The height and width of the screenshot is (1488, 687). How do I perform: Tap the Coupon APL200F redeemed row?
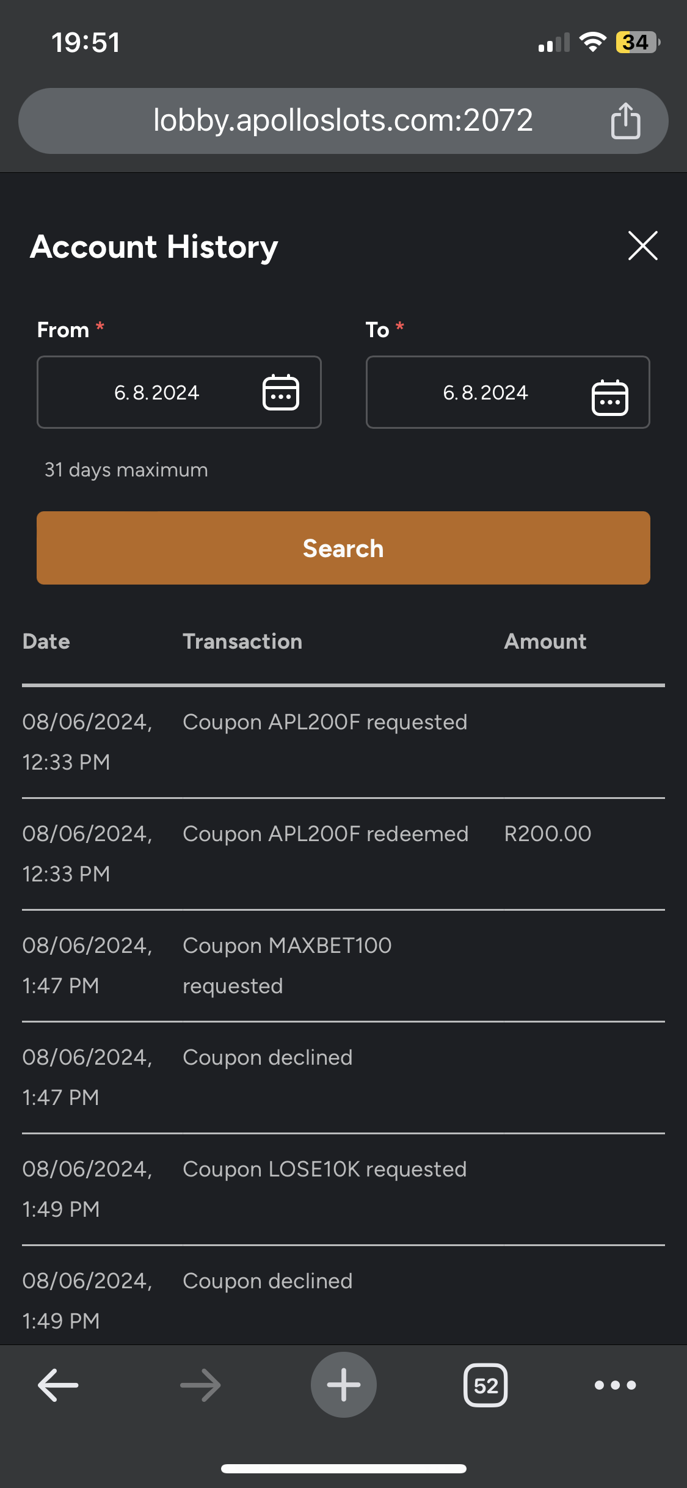coord(325,834)
